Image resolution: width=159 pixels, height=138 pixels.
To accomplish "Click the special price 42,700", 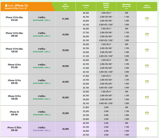I will coord(86,64).
